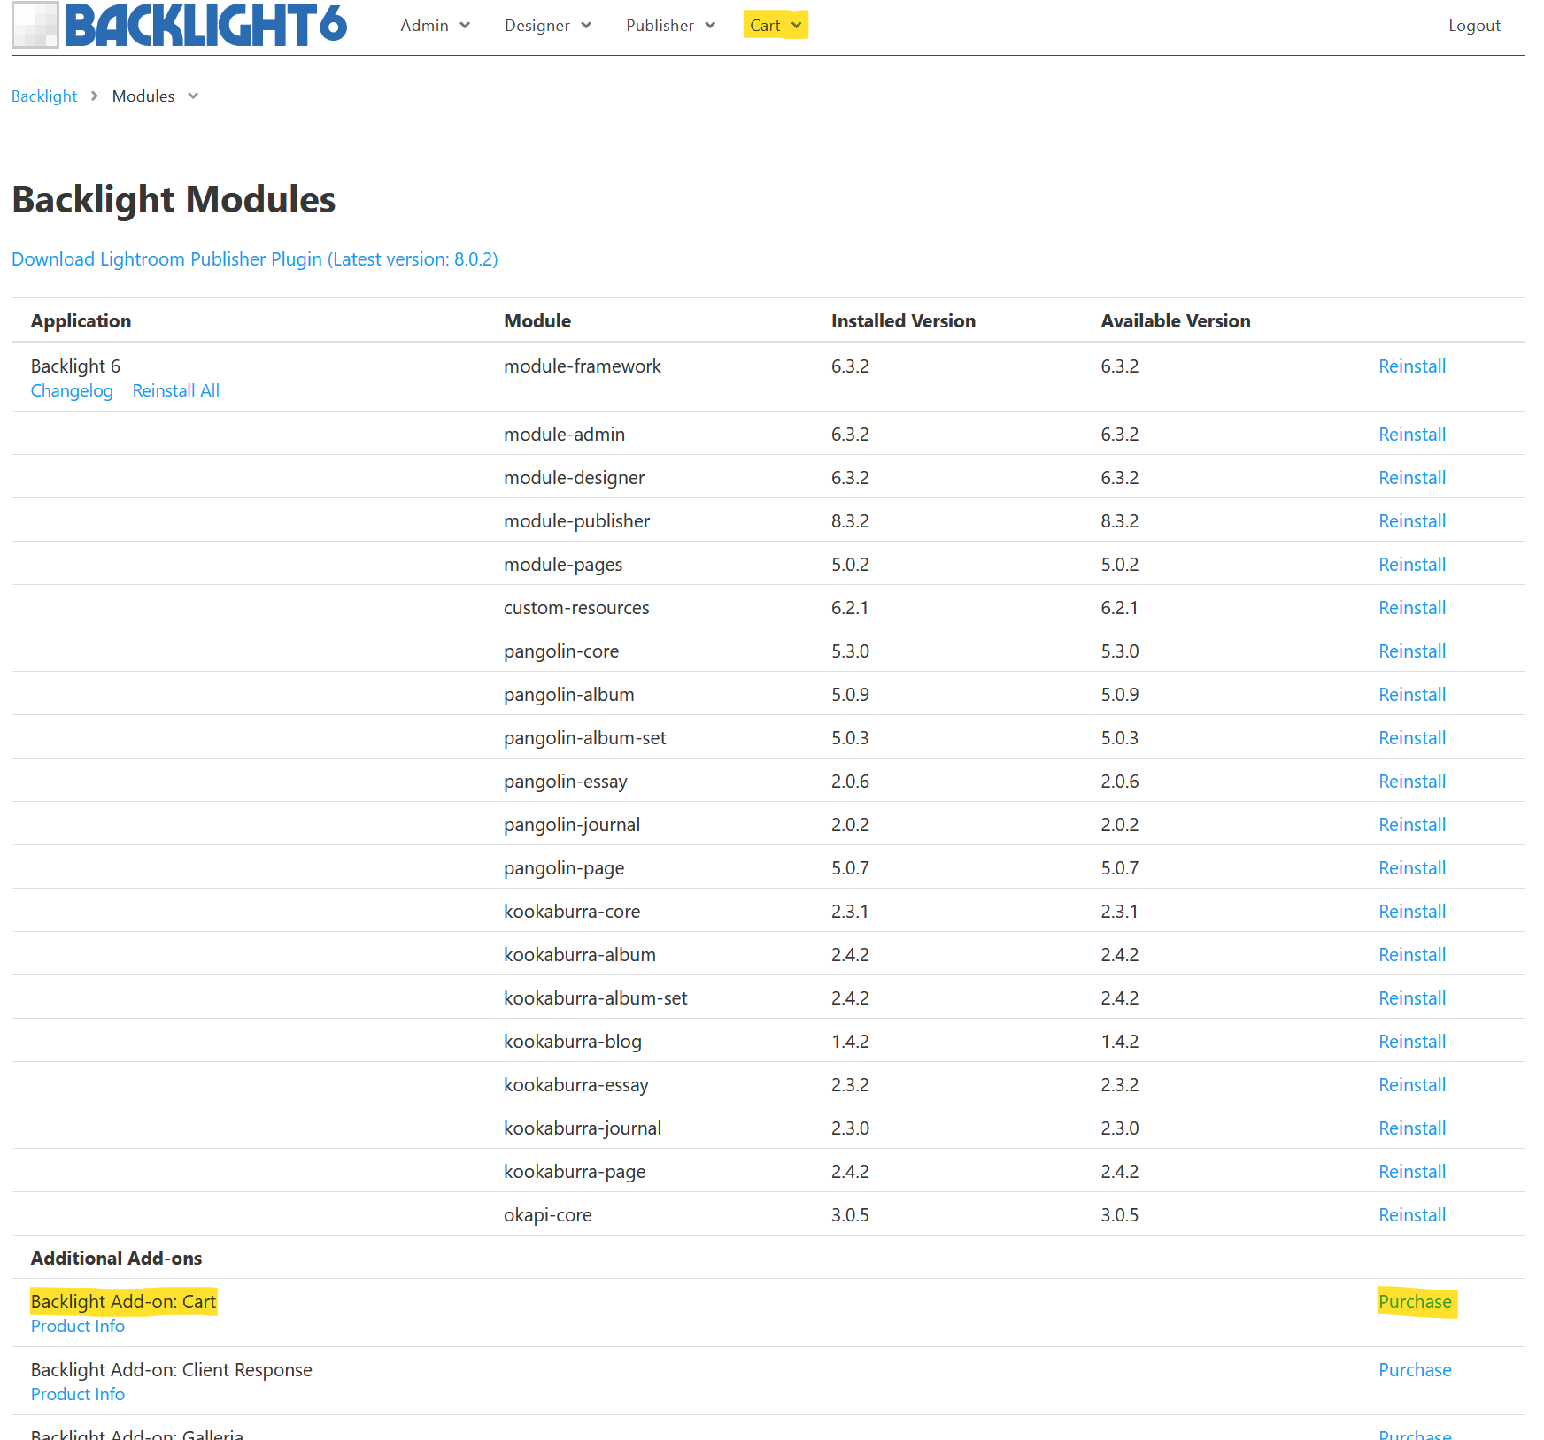Open the Publisher menu
Screen dimensions: 1544x1440
click(670, 26)
